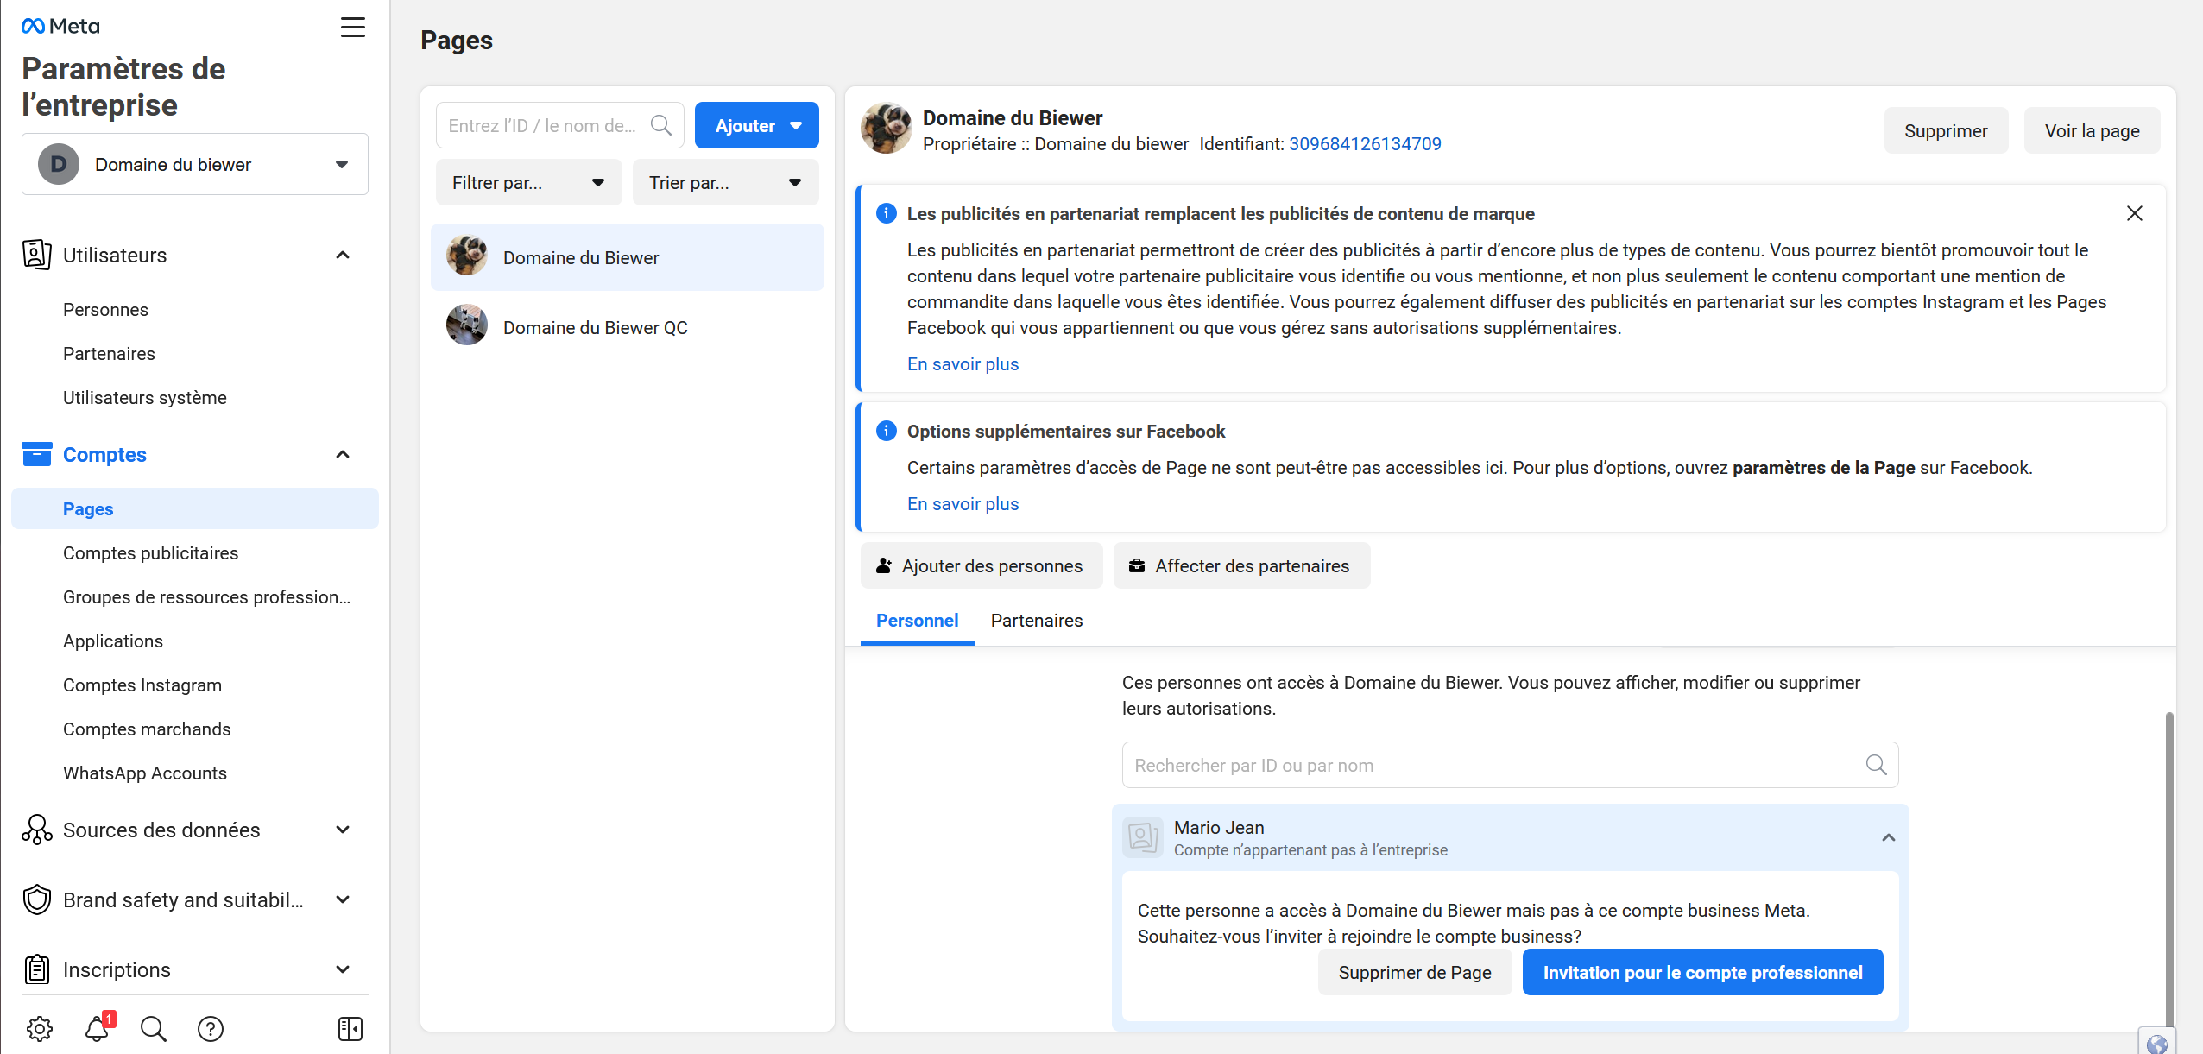Switch to the Partenaires tab
The height and width of the screenshot is (1054, 2203).
point(1036,620)
